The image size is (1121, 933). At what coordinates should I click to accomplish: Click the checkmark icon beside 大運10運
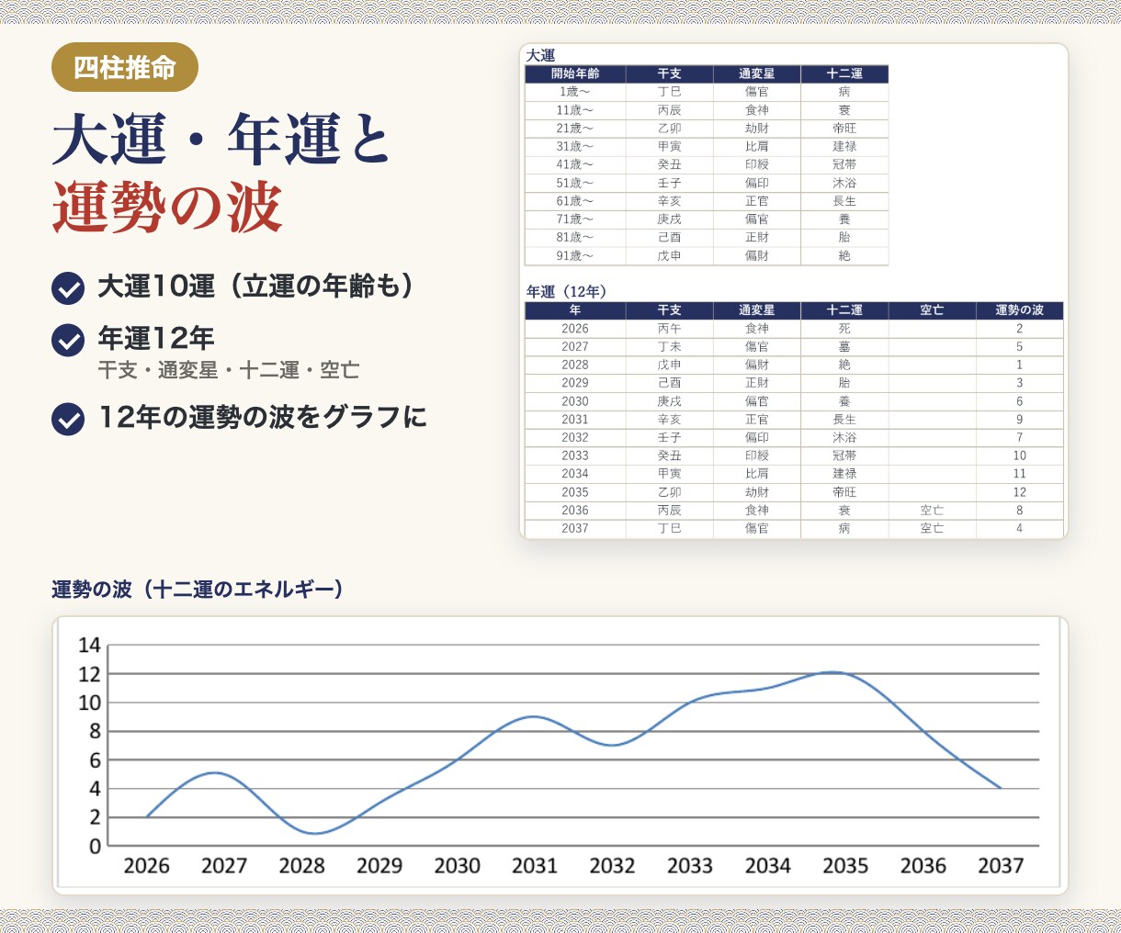(x=68, y=287)
